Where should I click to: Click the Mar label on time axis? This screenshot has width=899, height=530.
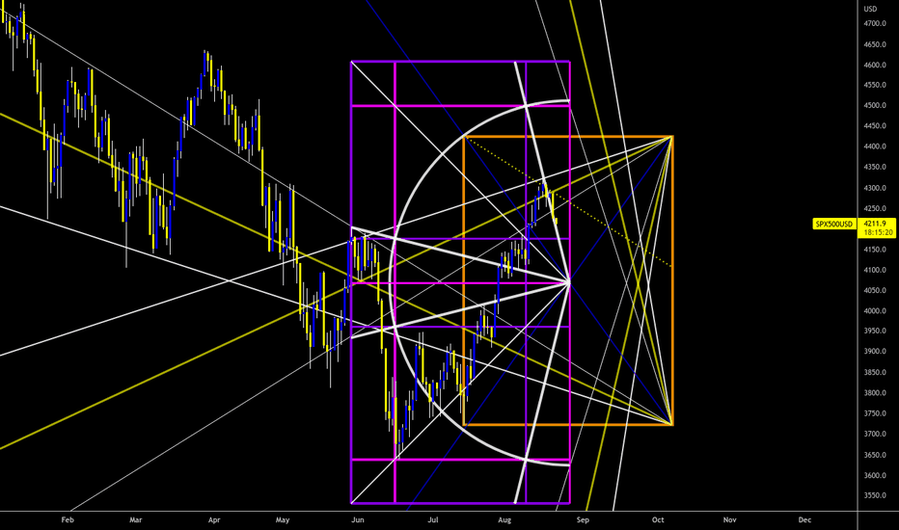(135, 520)
